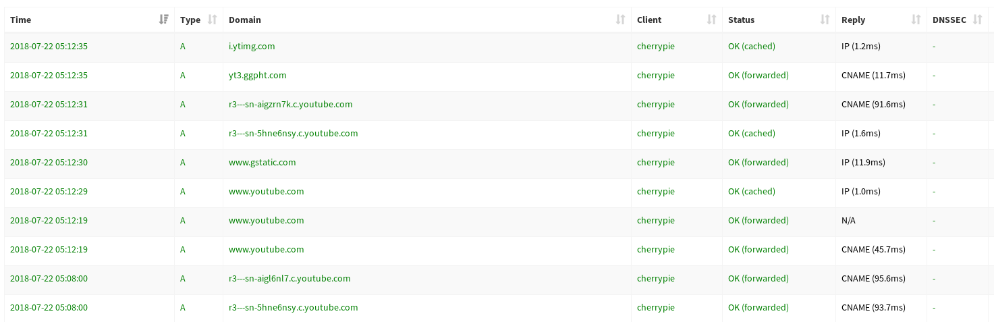
Task: Select the yt3.ggpht.com domain
Action: [258, 76]
